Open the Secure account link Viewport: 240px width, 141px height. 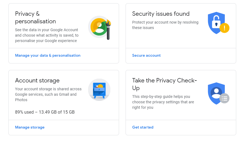146,55
